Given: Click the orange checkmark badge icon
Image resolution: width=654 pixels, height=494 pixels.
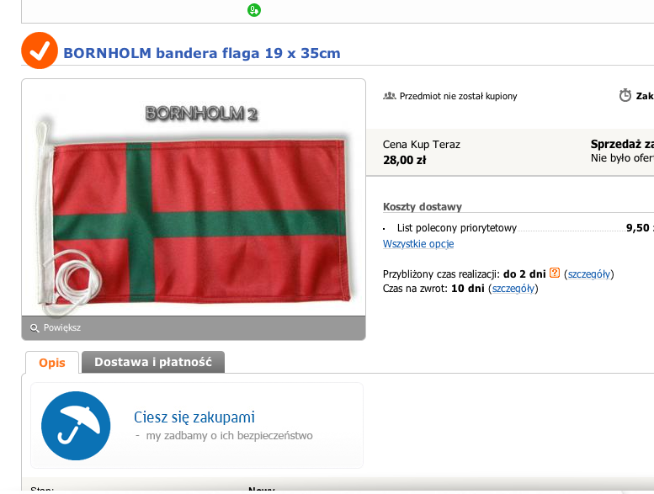Looking at the screenshot, I should point(40,50).
